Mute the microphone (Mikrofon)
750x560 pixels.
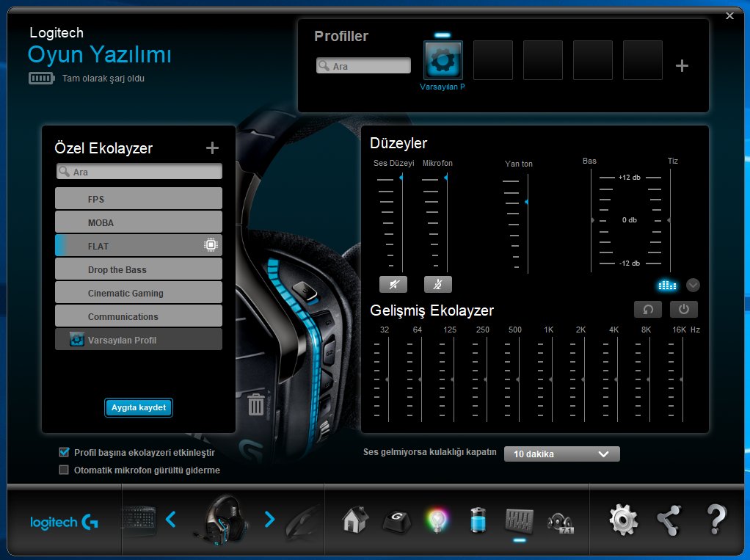tap(437, 285)
